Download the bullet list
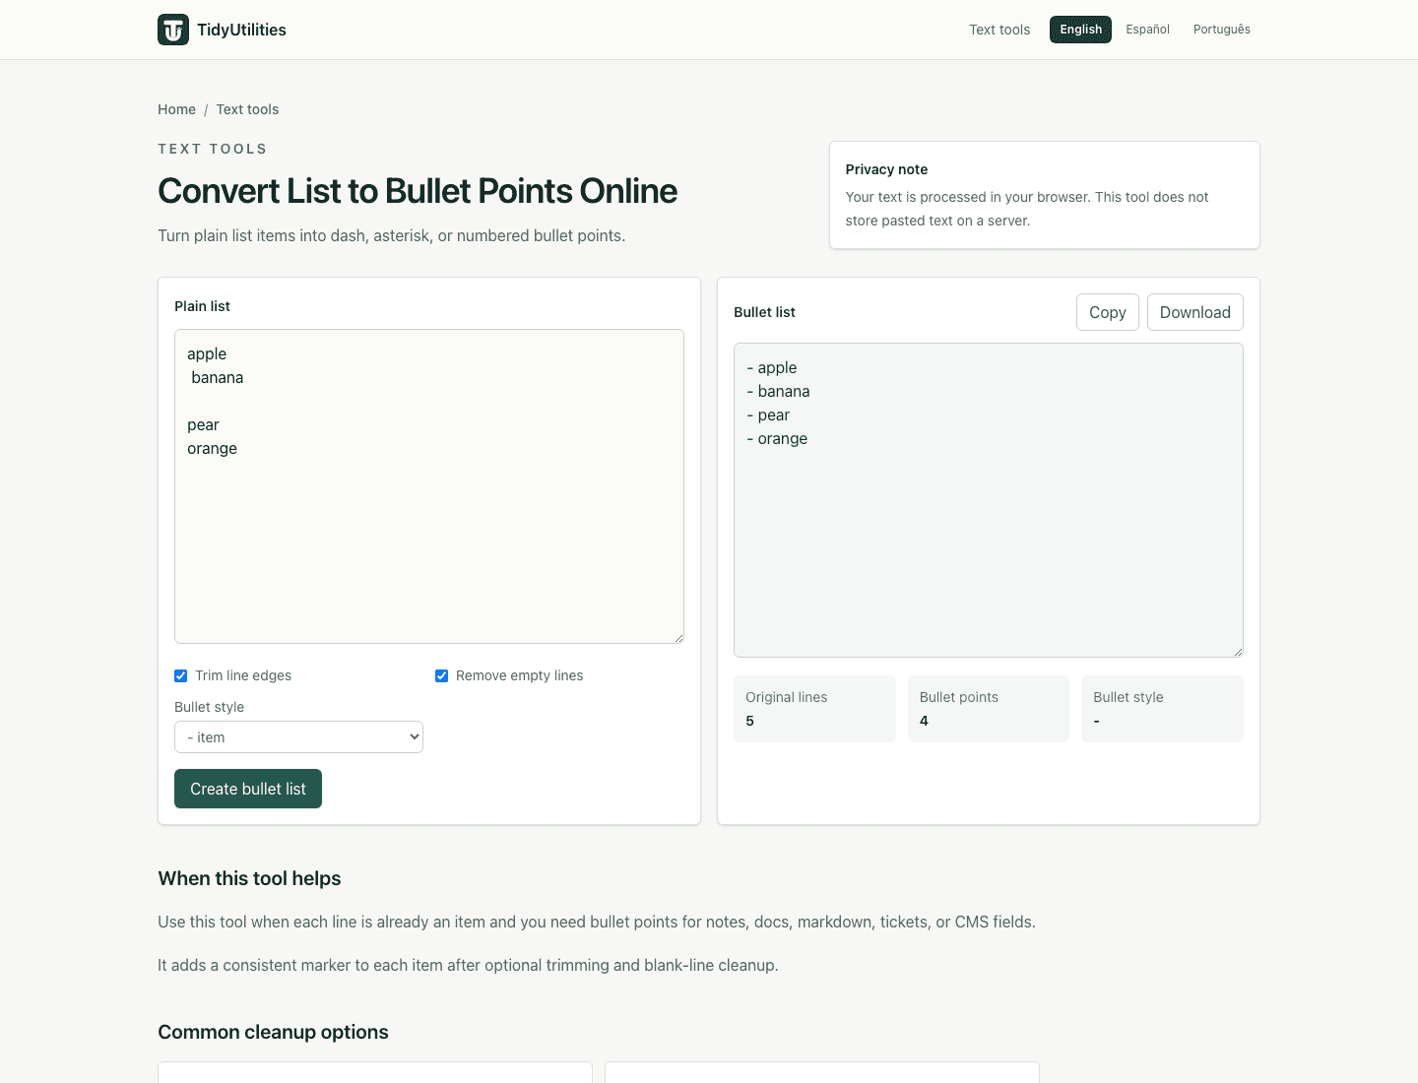 click(x=1195, y=312)
